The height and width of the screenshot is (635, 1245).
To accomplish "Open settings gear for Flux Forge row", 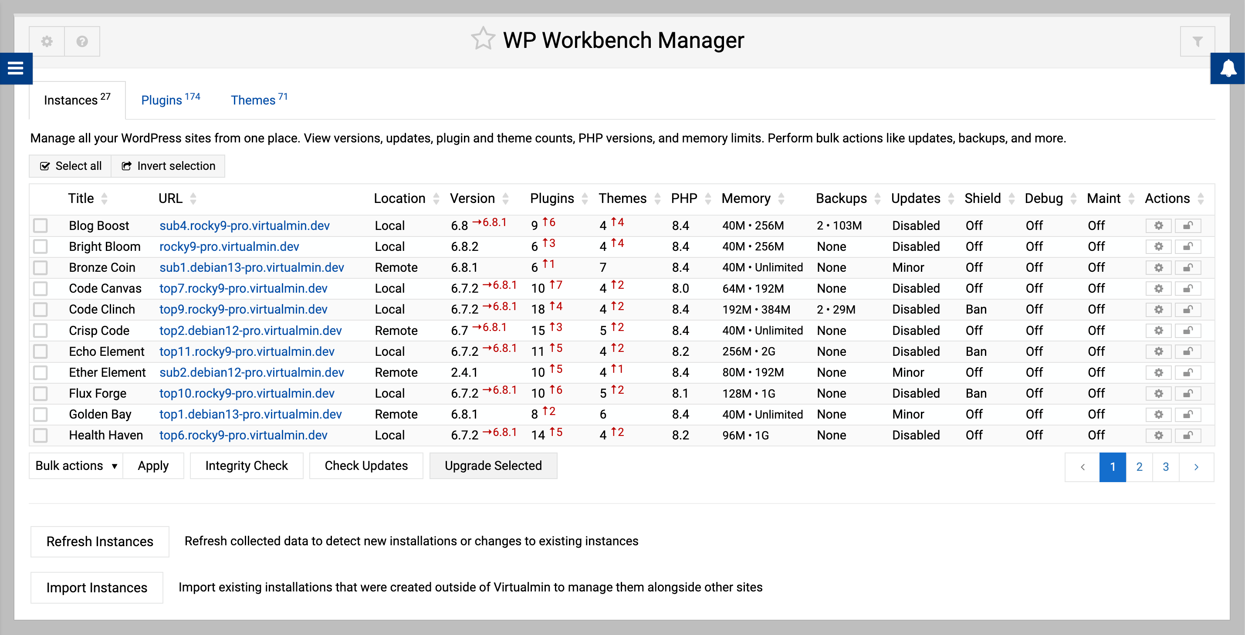I will [1158, 393].
